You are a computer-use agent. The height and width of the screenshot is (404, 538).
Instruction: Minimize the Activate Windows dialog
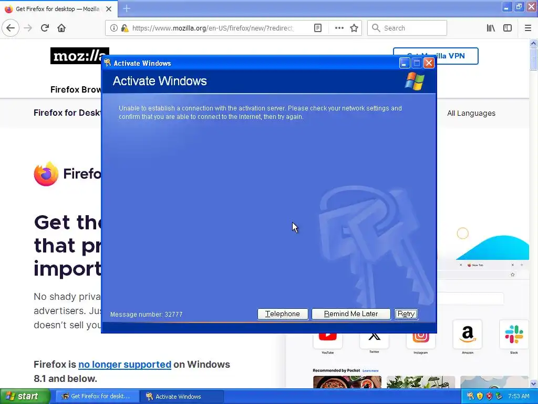coord(404,63)
